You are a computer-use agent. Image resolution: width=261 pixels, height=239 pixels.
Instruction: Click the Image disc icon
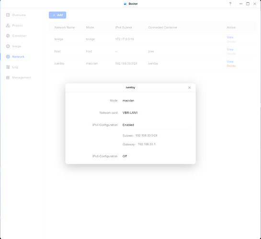pyautogui.click(x=8, y=46)
